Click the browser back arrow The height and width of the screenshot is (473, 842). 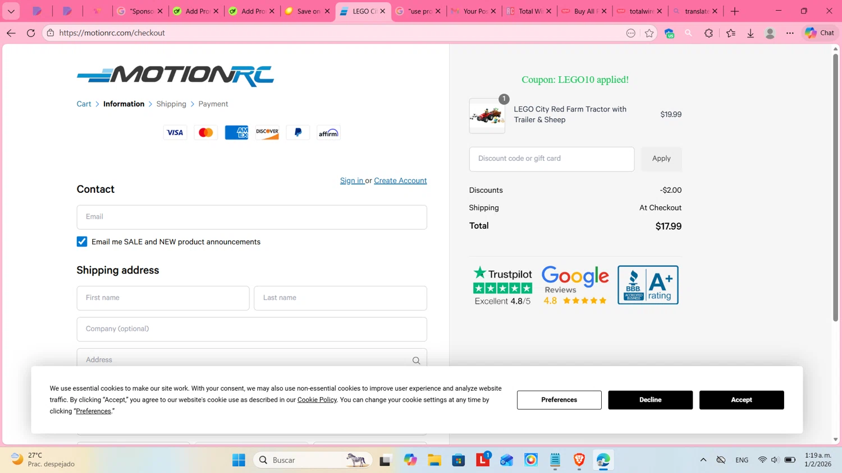11,33
